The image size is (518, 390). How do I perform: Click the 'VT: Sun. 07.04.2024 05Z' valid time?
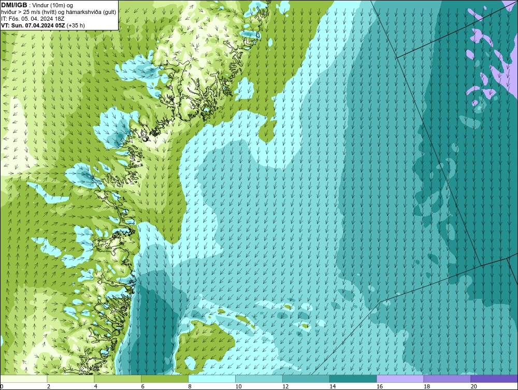point(33,25)
